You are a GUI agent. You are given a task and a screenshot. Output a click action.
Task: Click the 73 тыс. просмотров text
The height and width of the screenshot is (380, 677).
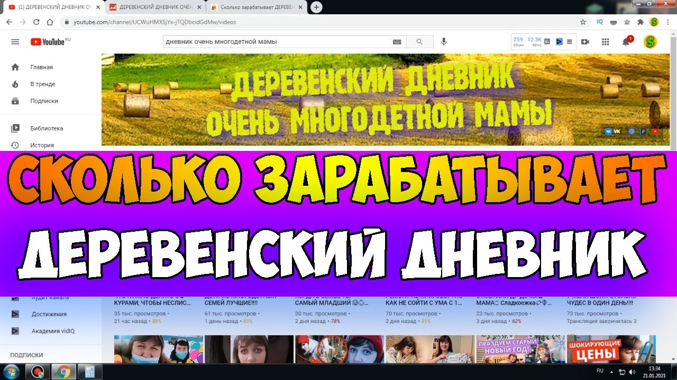[593, 313]
